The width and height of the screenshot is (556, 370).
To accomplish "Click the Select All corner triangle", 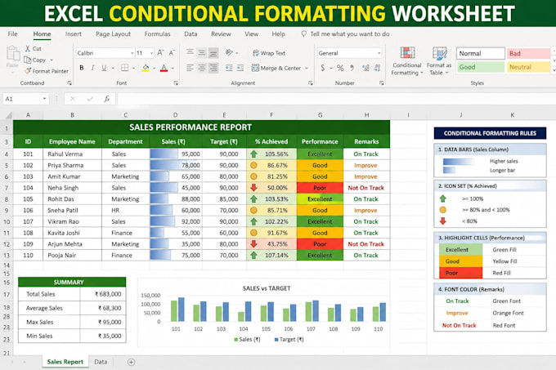I will [8, 115].
